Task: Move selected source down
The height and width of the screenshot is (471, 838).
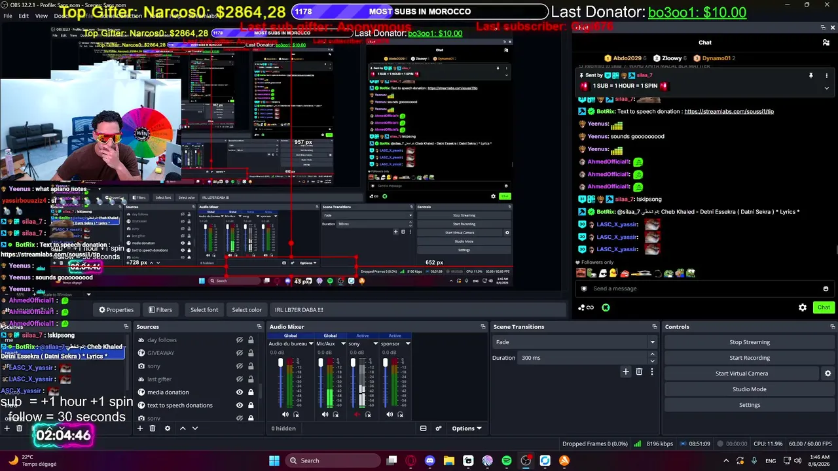Action: (x=194, y=428)
